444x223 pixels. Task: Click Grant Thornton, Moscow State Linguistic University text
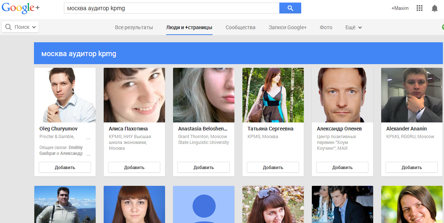tap(203, 140)
